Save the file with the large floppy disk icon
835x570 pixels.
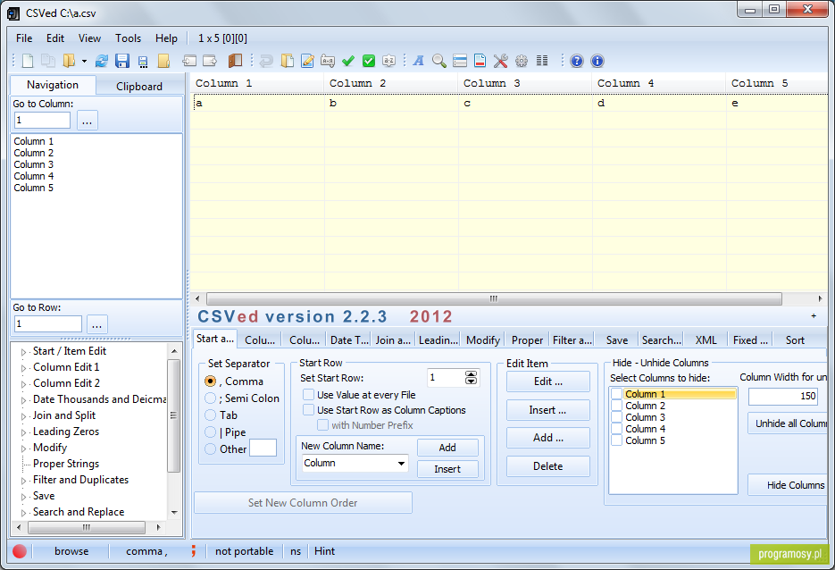point(122,61)
